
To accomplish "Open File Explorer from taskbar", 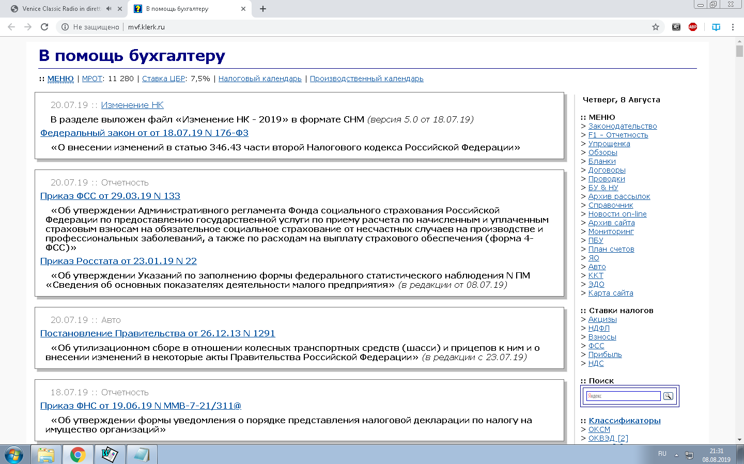I will (x=46, y=455).
